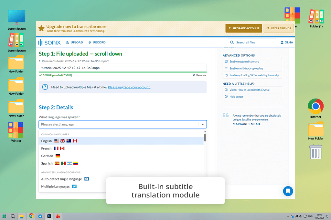This screenshot has height=220, width=331.
Task: Open the Upload page
Action: 74,43
